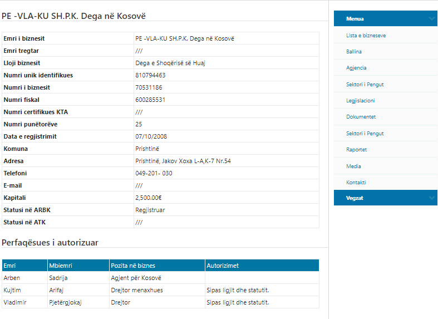Image resolution: width=438 pixels, height=319 pixels.
Task: Click the Vladimir name cell
Action: pos(14,302)
